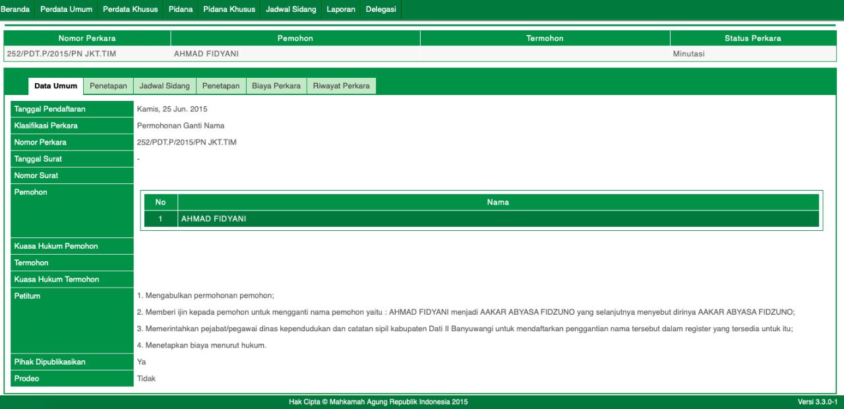Click AHMAD FIDYANI in the summary row
This screenshot has height=409, width=844.
(206, 54)
